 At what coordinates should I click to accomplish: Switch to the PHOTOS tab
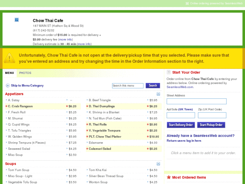click(x=25, y=73)
